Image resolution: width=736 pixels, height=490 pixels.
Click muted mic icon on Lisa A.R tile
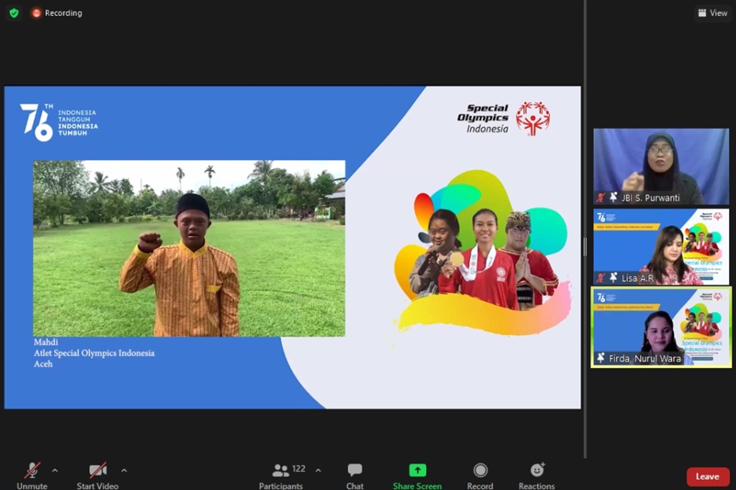point(601,277)
